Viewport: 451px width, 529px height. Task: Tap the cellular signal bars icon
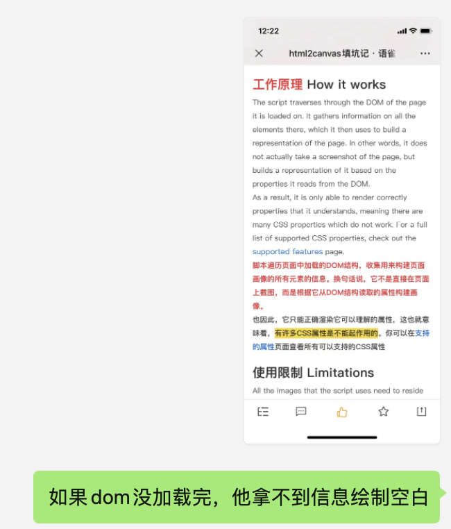pyautogui.click(x=402, y=31)
